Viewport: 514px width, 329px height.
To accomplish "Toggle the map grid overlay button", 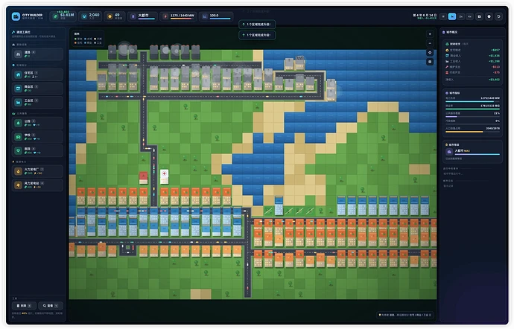I will [x=430, y=62].
